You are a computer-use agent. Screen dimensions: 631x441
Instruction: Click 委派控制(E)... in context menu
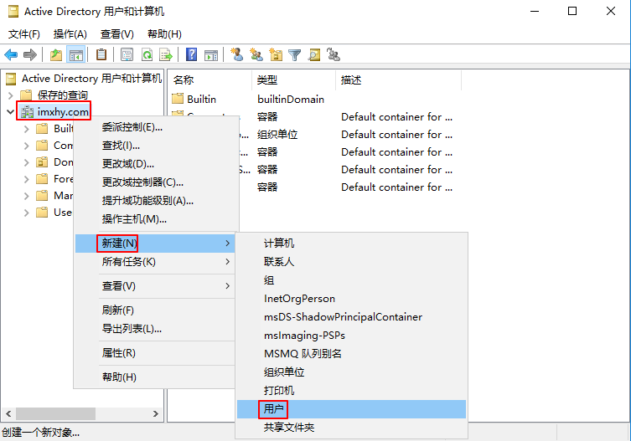coord(132,127)
